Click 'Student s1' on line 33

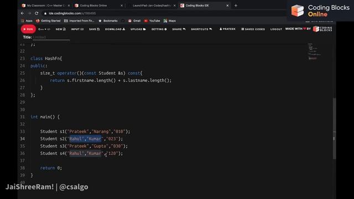53,132
